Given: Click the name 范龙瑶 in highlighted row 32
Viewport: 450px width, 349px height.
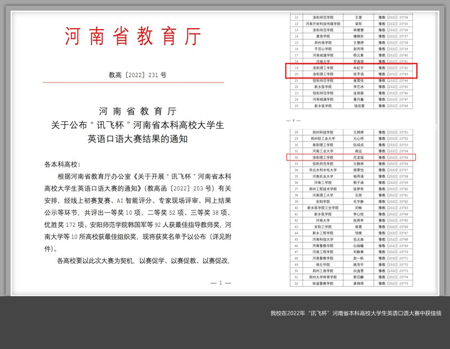Looking at the screenshot, I should pos(359,158).
